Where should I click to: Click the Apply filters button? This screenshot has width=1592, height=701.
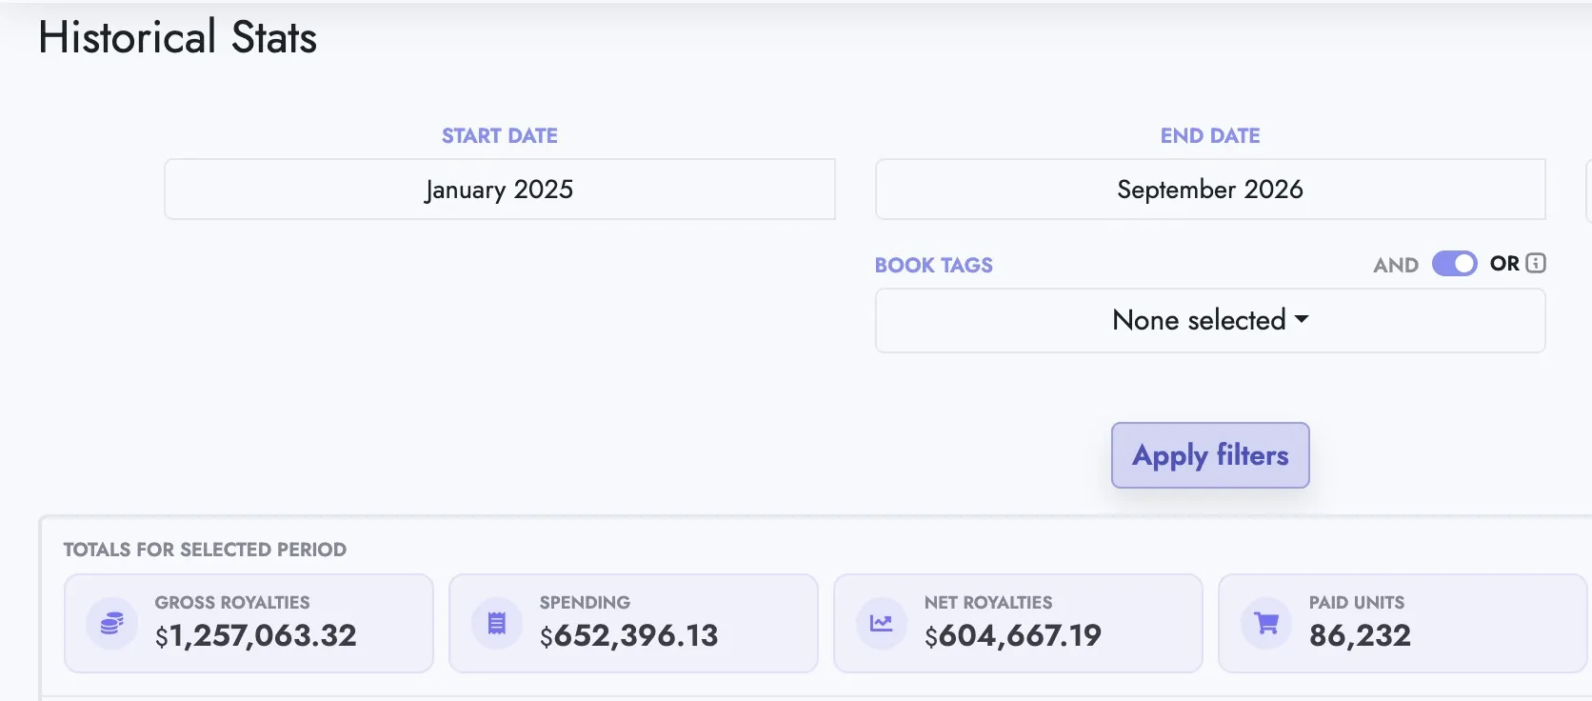(1210, 455)
